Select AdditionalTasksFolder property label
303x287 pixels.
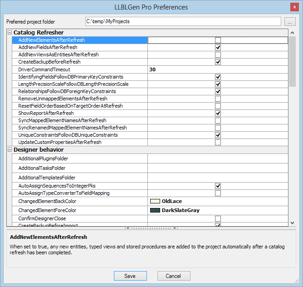(42, 168)
